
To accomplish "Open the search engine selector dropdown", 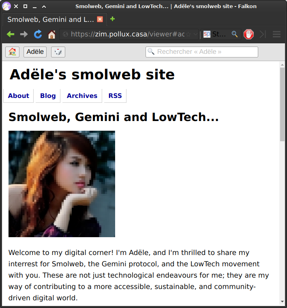I will [x=207, y=34].
